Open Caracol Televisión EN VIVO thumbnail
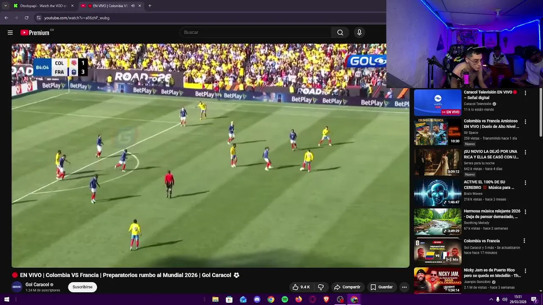The image size is (543, 305). 437,103
